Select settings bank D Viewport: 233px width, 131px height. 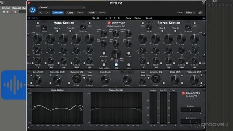119,18
